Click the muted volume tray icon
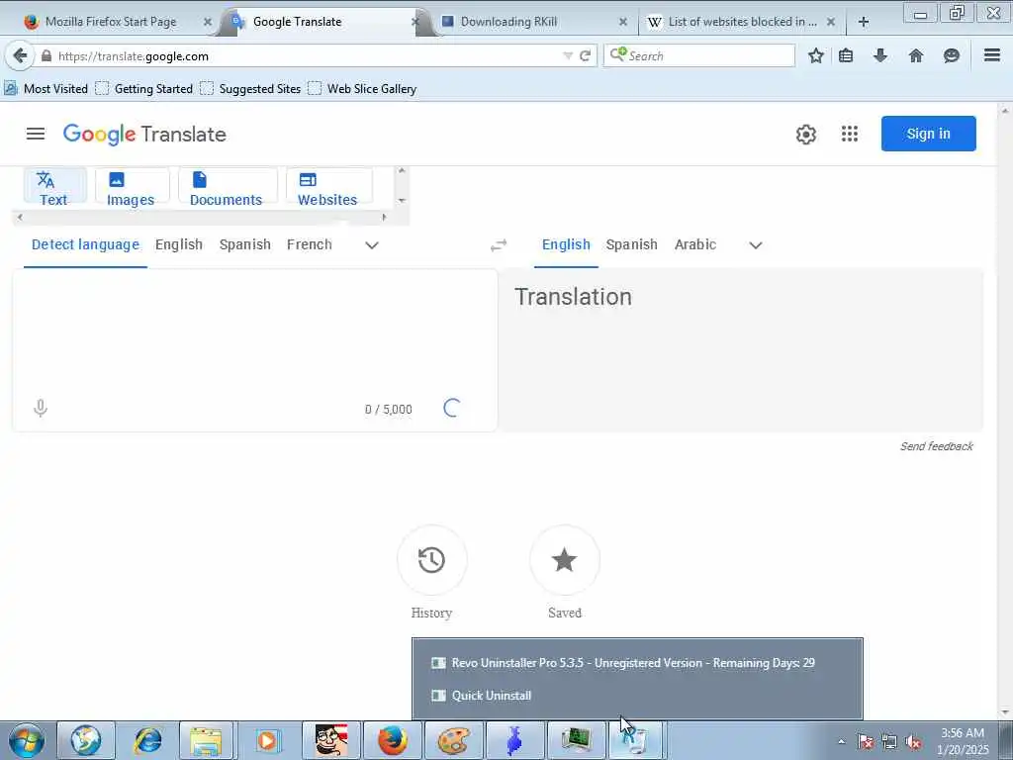 pyautogui.click(x=913, y=742)
